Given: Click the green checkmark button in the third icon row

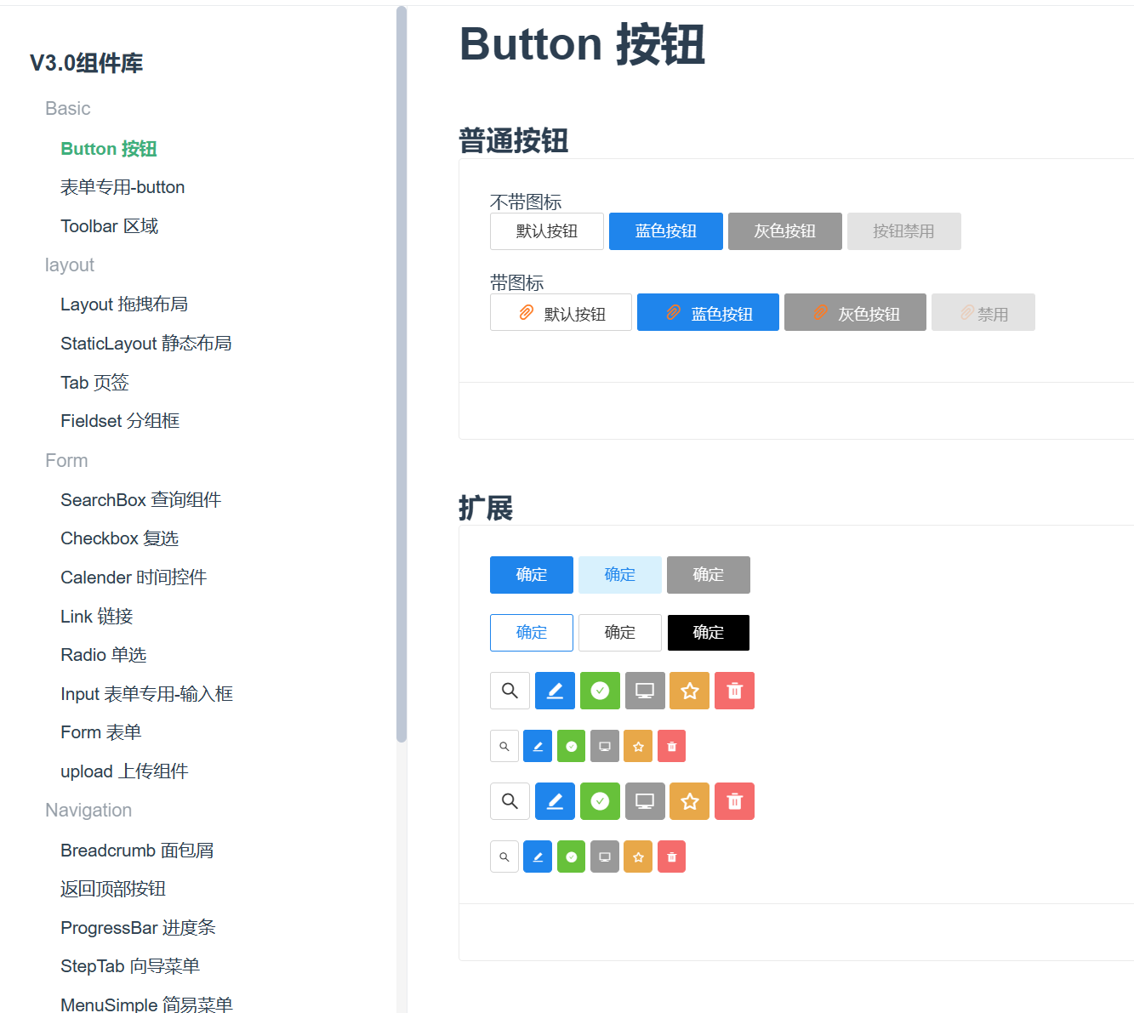Looking at the screenshot, I should coord(600,801).
